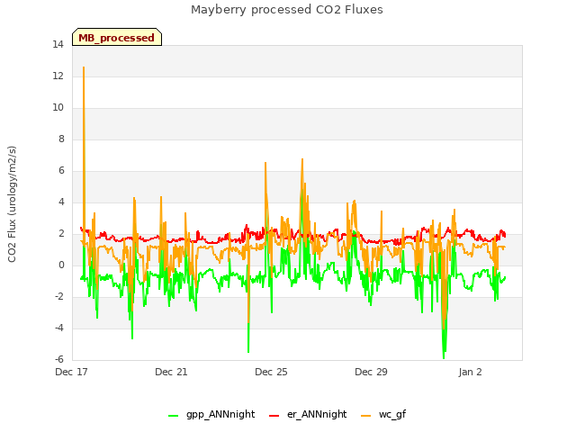The height and width of the screenshot is (432, 576).
Task: Click the Dec 21 x-axis label
Action: tap(171, 372)
